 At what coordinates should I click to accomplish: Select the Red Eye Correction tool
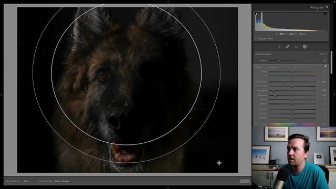point(296,47)
